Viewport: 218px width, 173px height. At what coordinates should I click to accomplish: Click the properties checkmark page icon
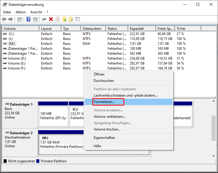pos(58,19)
